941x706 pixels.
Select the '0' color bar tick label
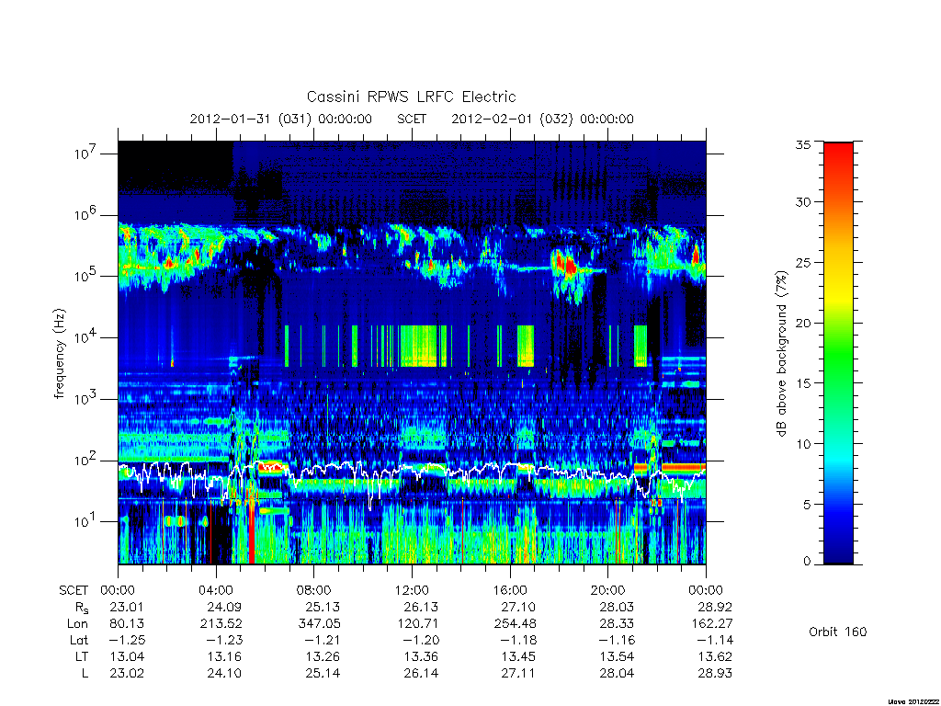(x=807, y=562)
